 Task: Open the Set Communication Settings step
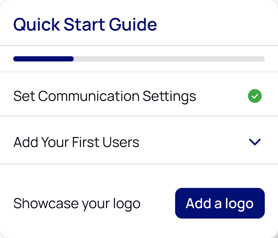pos(105,96)
